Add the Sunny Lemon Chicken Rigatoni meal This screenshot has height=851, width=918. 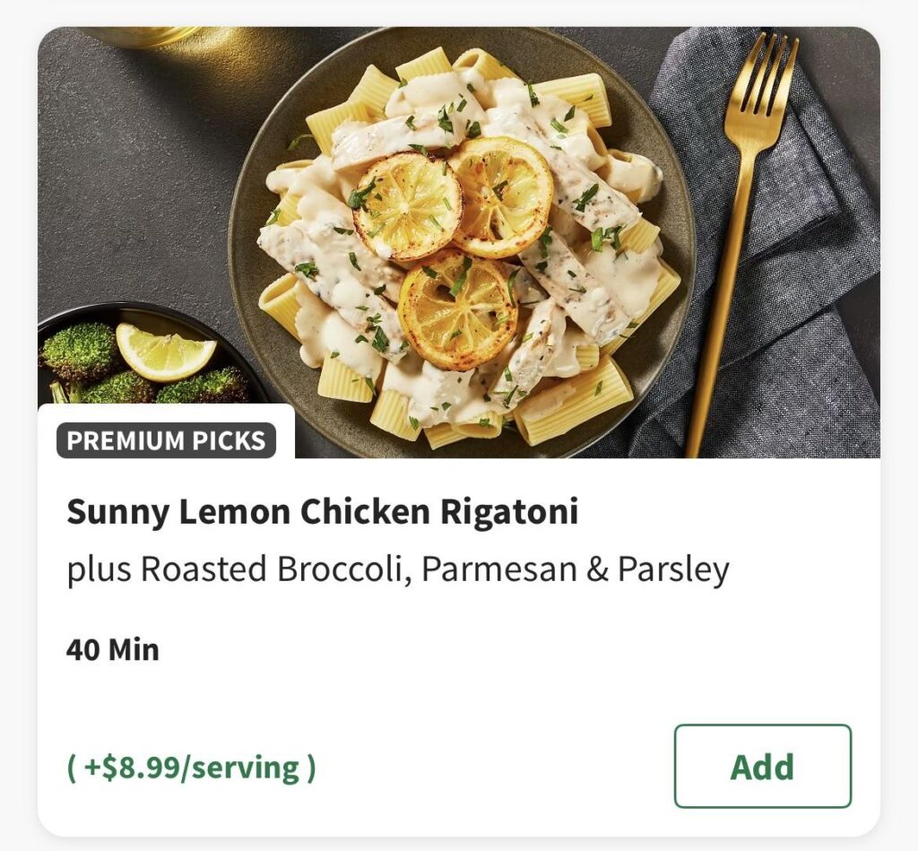pos(763,767)
